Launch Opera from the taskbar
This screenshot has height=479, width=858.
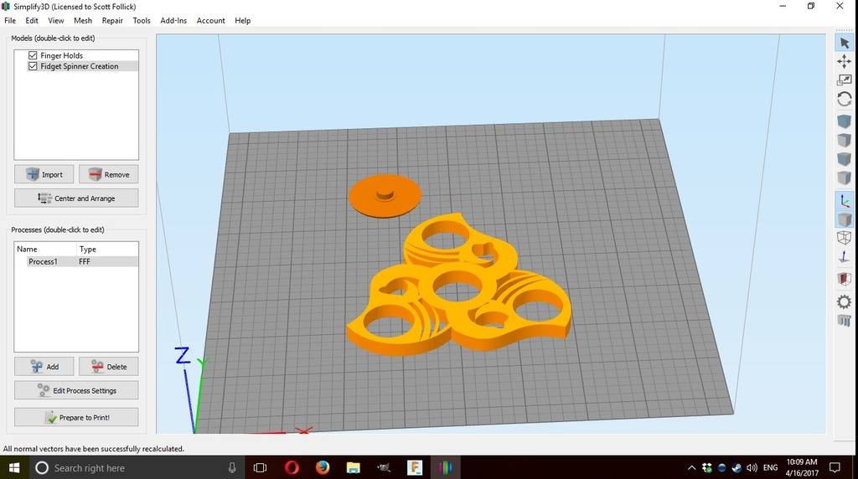pos(292,467)
